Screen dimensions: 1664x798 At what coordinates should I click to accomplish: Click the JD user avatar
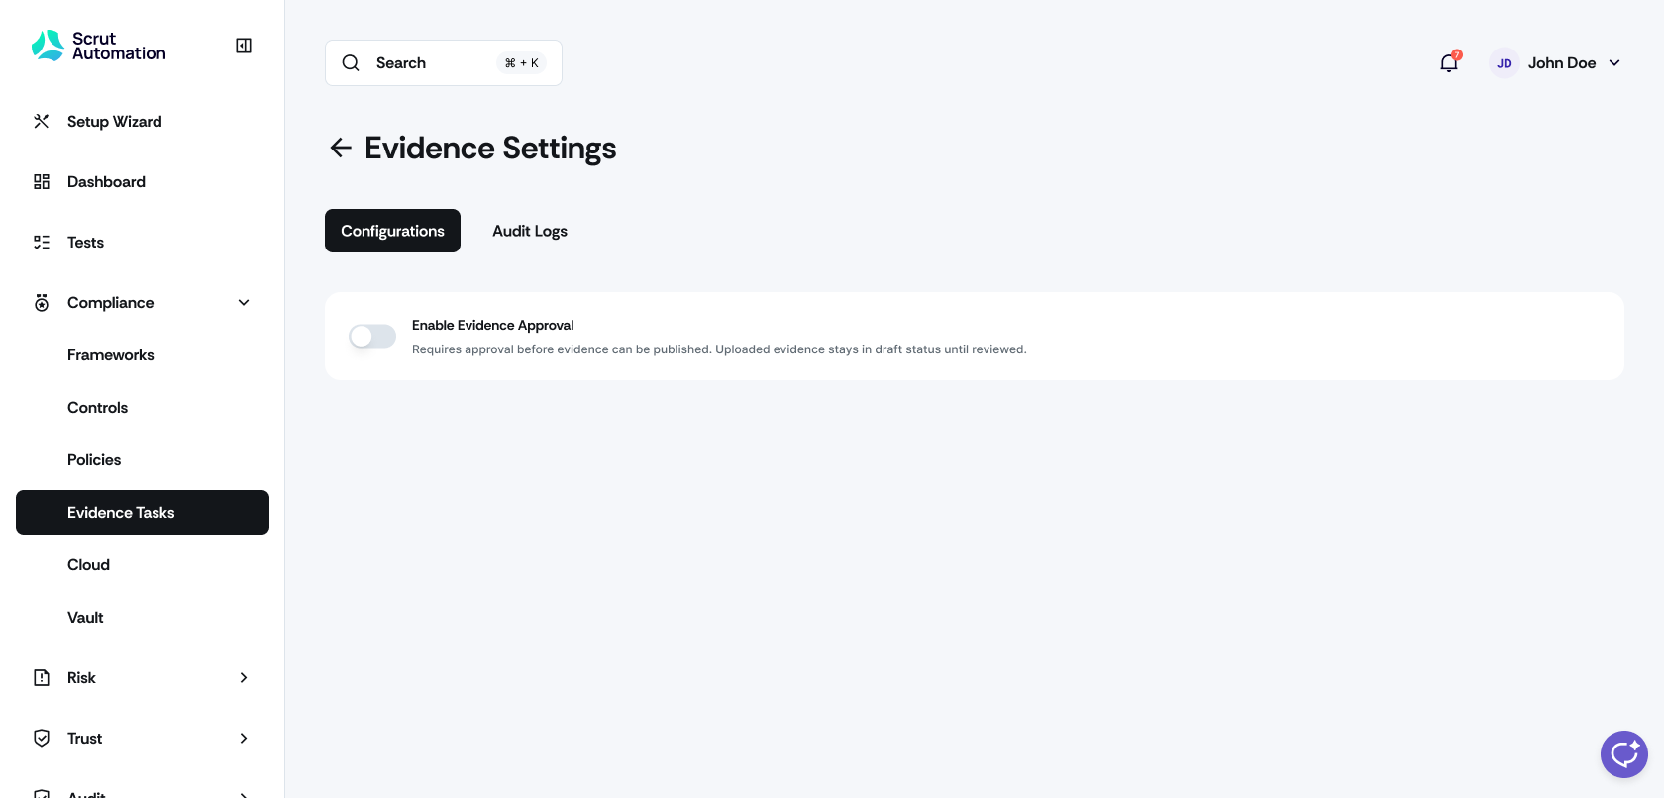[1504, 63]
